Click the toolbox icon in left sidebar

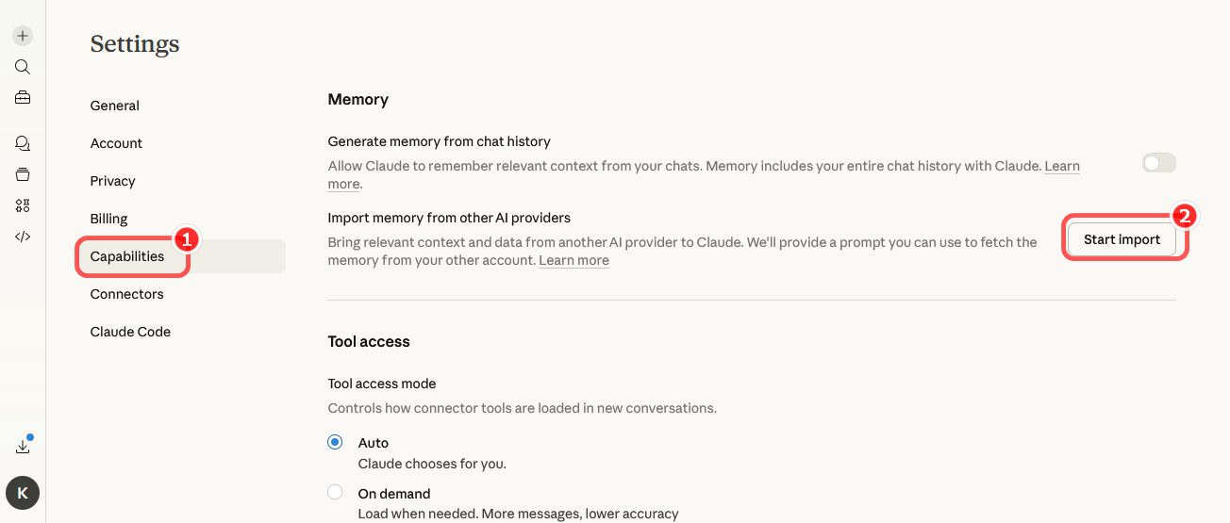pyautogui.click(x=23, y=97)
